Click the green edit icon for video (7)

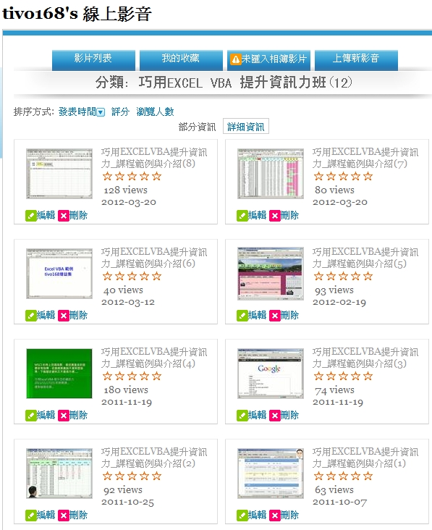pyautogui.click(x=242, y=216)
